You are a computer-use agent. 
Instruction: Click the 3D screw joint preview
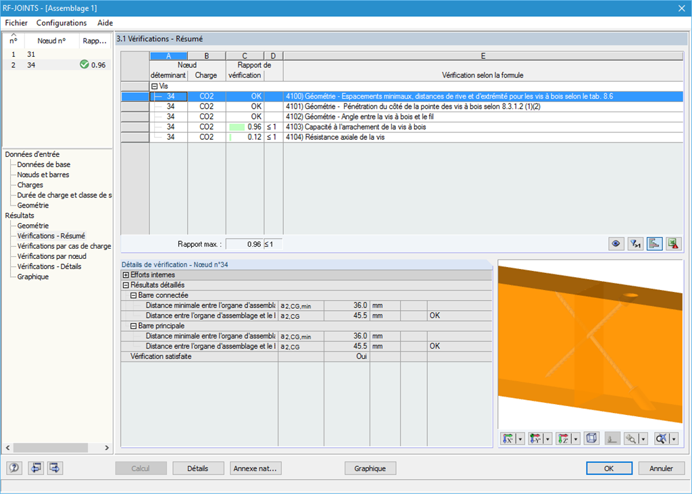[x=591, y=345]
